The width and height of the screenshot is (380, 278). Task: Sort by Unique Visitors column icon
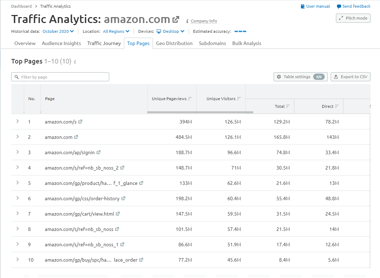239,99
